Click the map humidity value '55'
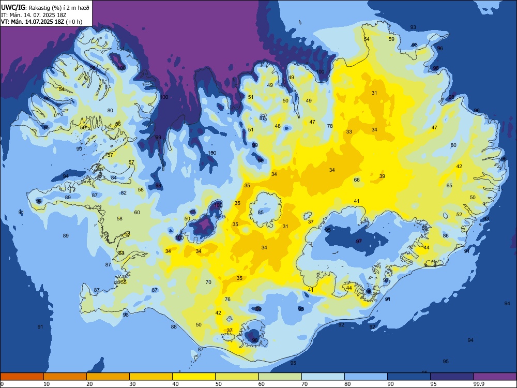The width and height of the screenshot is (517, 388). click(x=124, y=282)
